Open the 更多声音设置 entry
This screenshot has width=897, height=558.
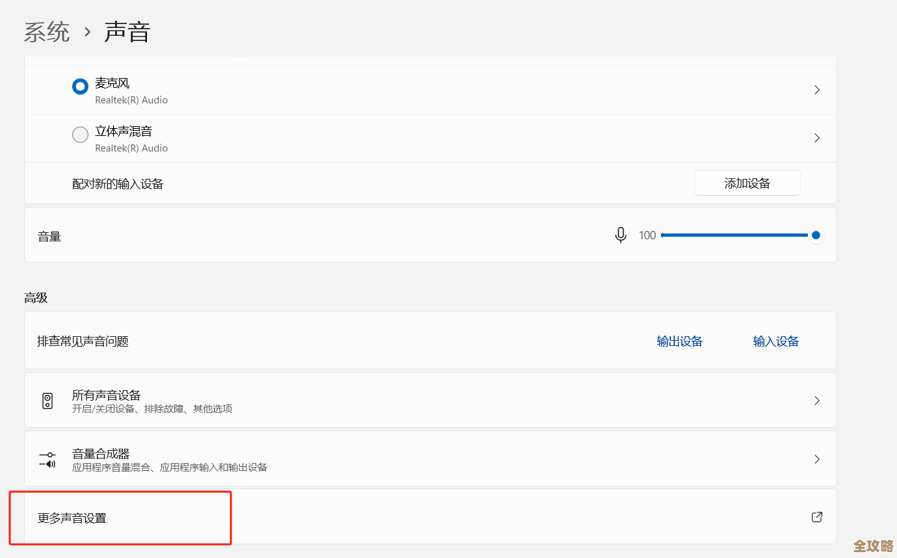point(72,518)
